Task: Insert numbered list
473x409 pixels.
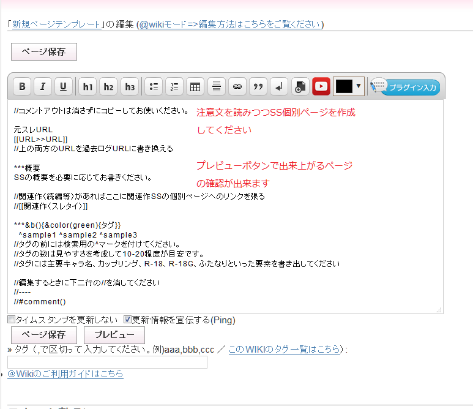Action: [x=174, y=86]
